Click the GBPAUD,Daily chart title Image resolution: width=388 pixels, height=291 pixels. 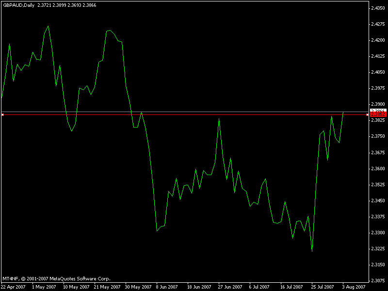click(18, 5)
